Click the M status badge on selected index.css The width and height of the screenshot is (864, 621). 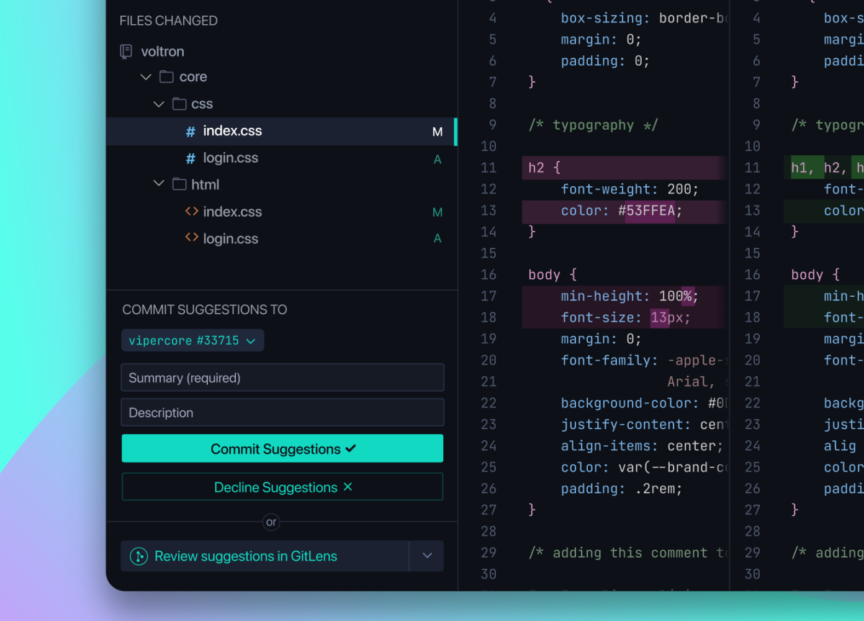click(438, 132)
